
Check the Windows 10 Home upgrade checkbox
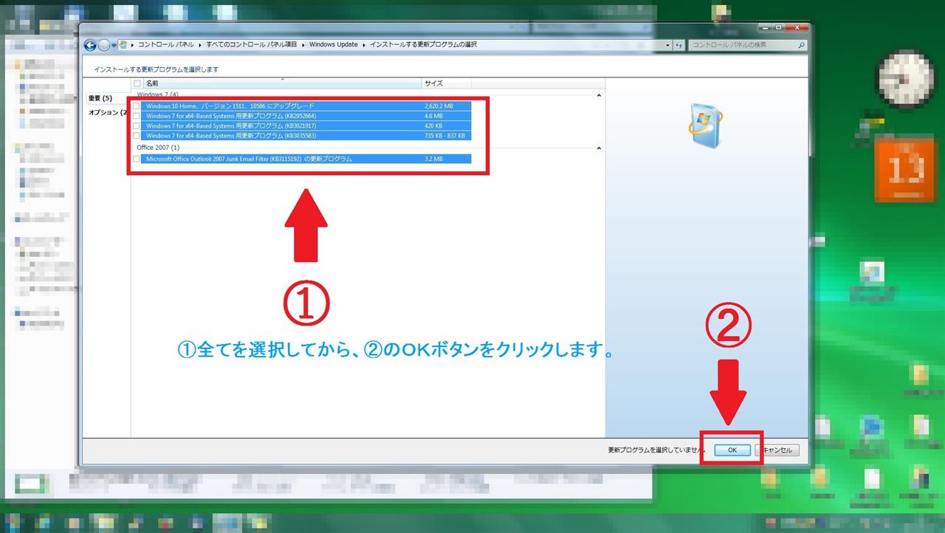point(137,106)
